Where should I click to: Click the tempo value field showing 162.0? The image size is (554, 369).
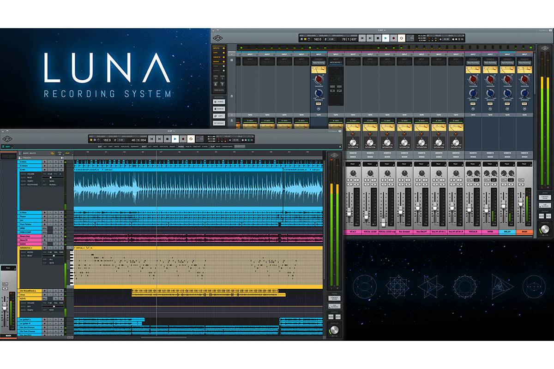[107, 140]
